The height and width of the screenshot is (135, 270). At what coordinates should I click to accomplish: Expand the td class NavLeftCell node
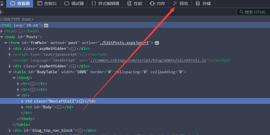click(22, 101)
